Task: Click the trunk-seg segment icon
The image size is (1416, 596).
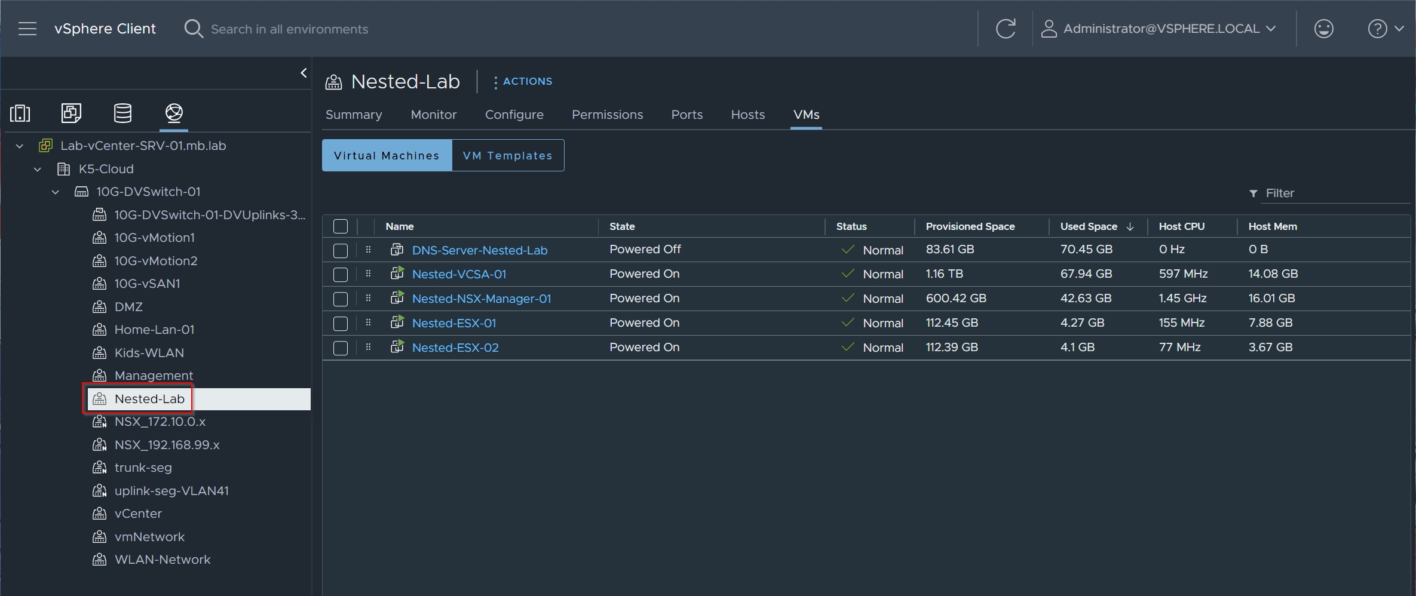Action: [x=100, y=468]
